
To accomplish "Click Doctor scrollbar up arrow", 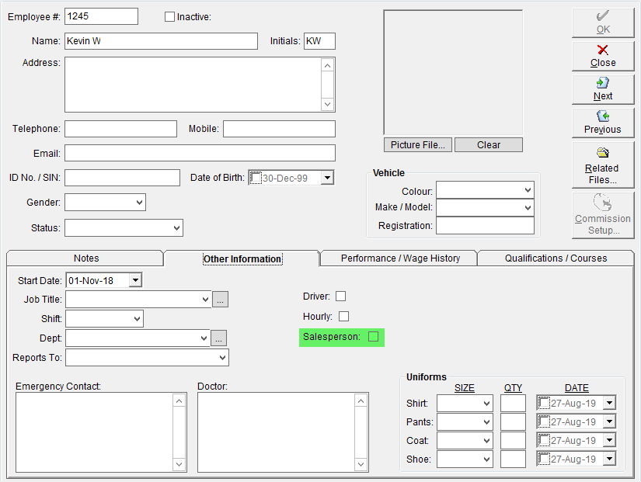I will 361,401.
